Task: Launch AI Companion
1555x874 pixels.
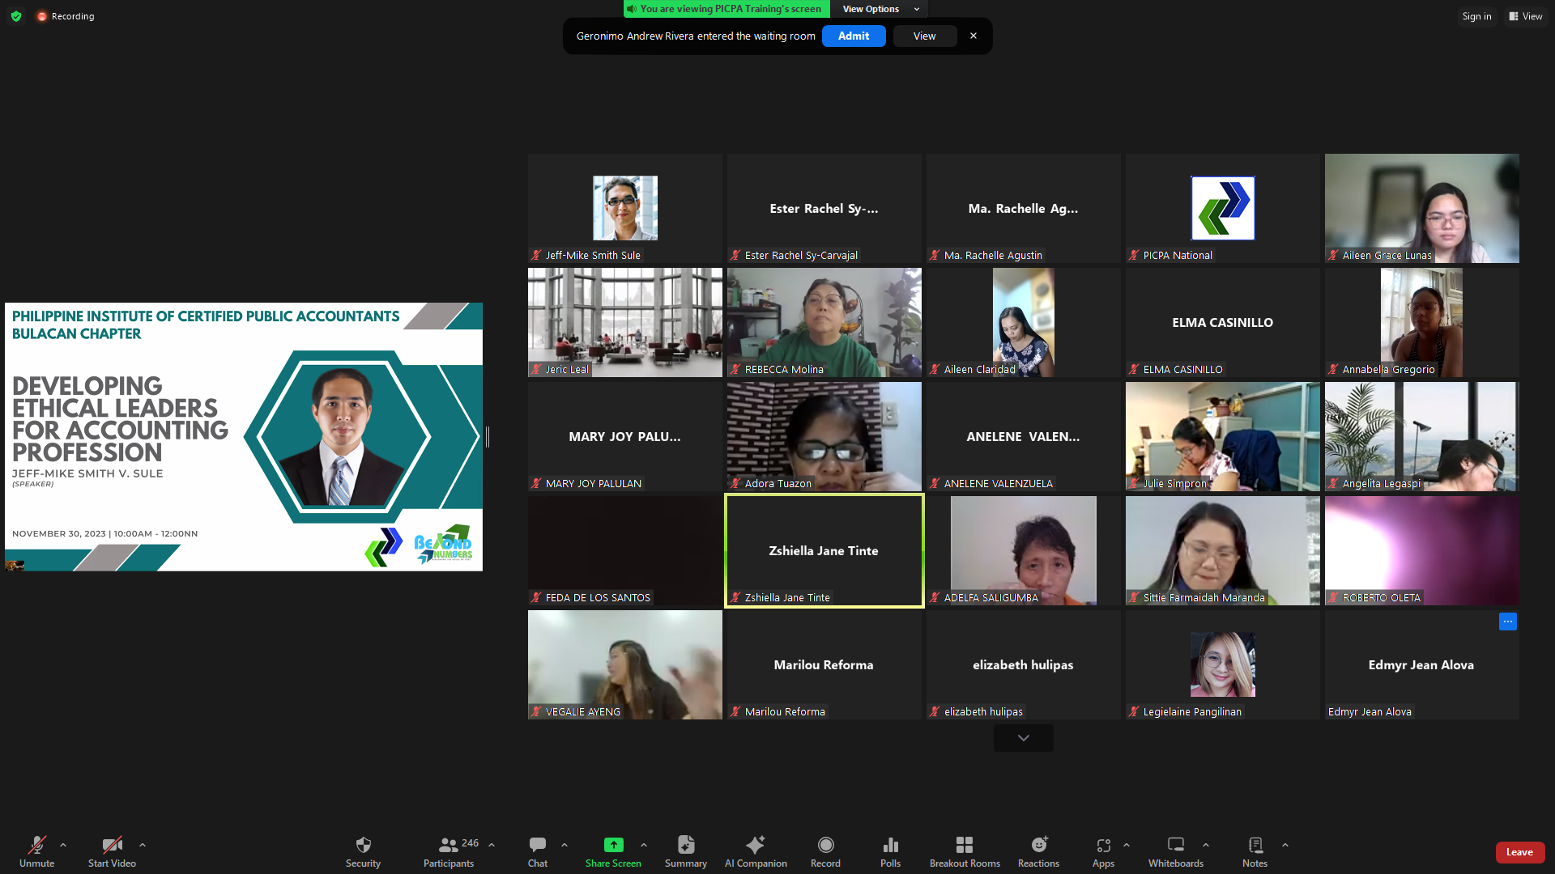Action: (x=756, y=852)
